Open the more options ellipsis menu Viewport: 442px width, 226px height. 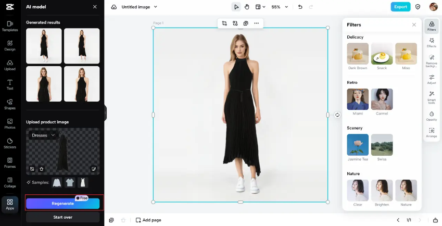(256, 23)
